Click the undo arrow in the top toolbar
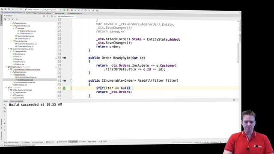The image size is (274, 154). point(89,10)
